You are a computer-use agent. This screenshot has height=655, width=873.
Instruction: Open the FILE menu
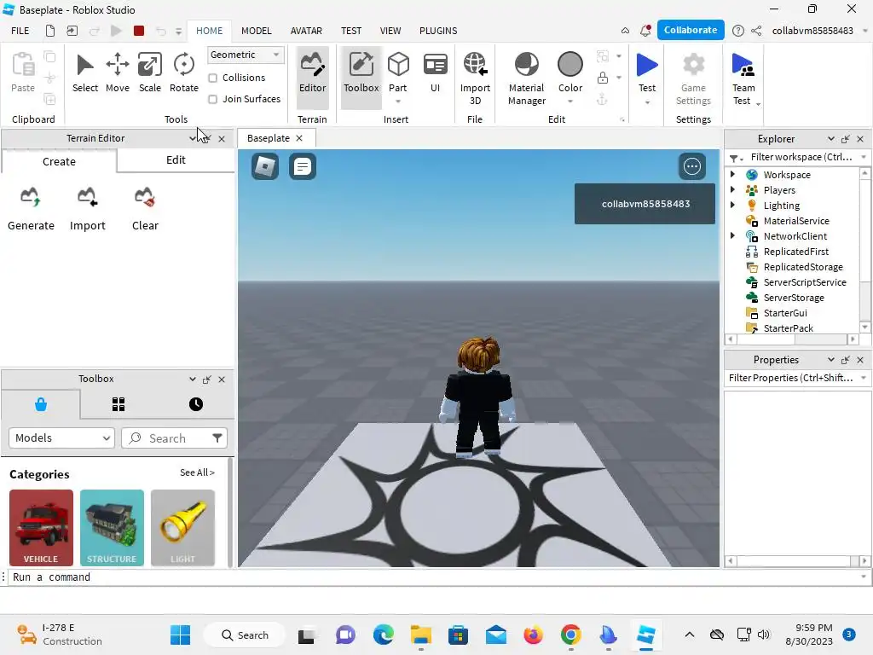[x=20, y=31]
